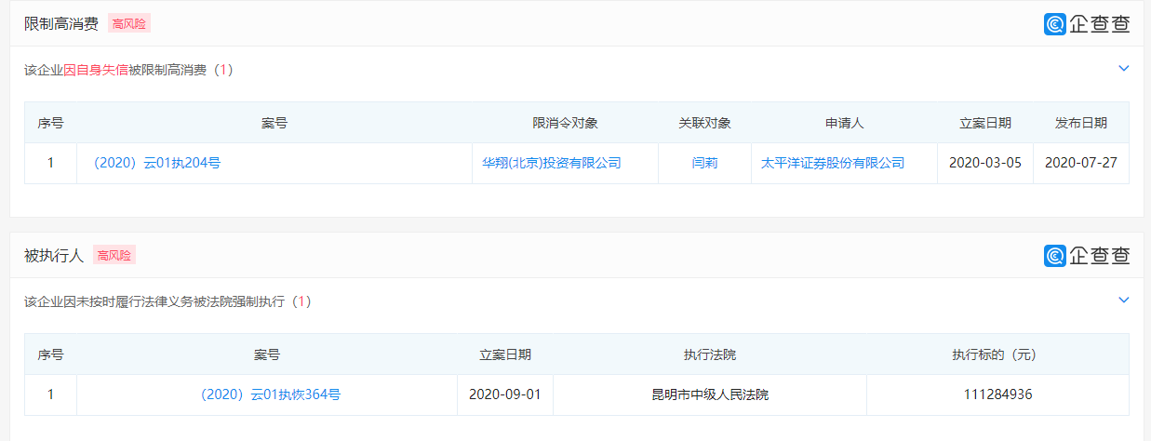Click the 企查查 logo in 被执行人 panel
Viewport: 1151px width, 441px height.
click(1087, 256)
